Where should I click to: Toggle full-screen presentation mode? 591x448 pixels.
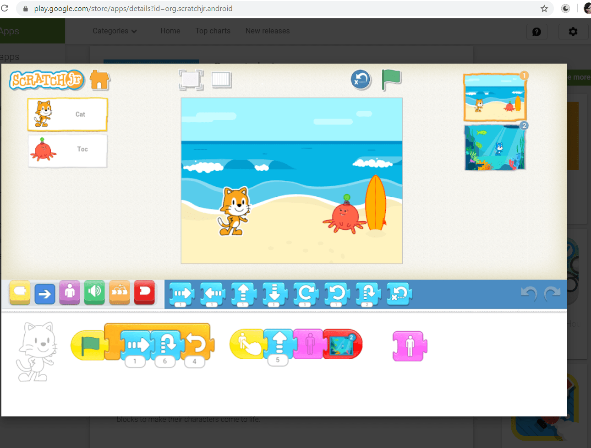coord(191,80)
